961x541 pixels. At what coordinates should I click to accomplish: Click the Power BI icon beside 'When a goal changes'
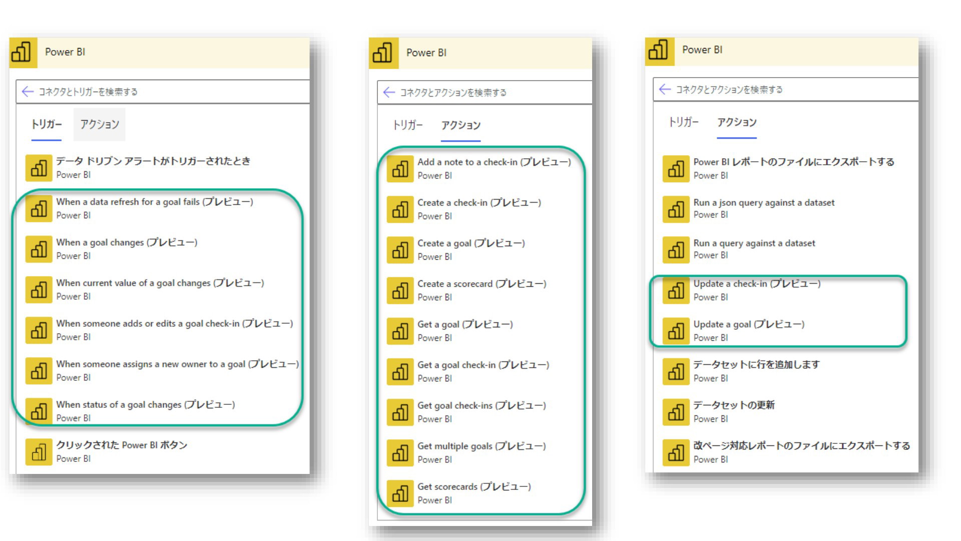click(x=39, y=249)
